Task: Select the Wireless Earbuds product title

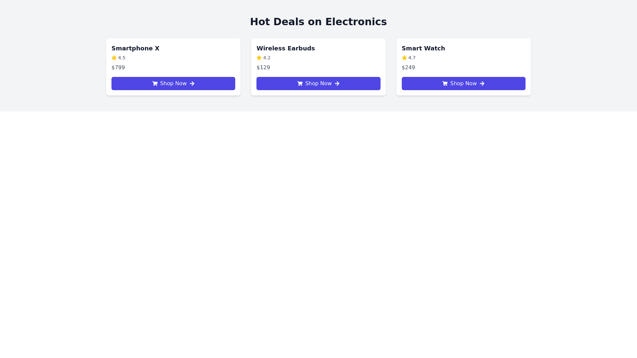Action: 285,48
